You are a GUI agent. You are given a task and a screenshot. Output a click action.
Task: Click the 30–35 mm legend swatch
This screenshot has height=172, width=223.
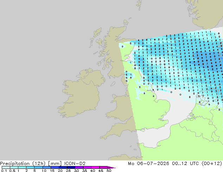point(79,167)
